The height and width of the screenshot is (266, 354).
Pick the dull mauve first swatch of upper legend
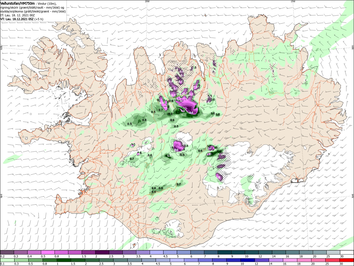pos(7,252)
